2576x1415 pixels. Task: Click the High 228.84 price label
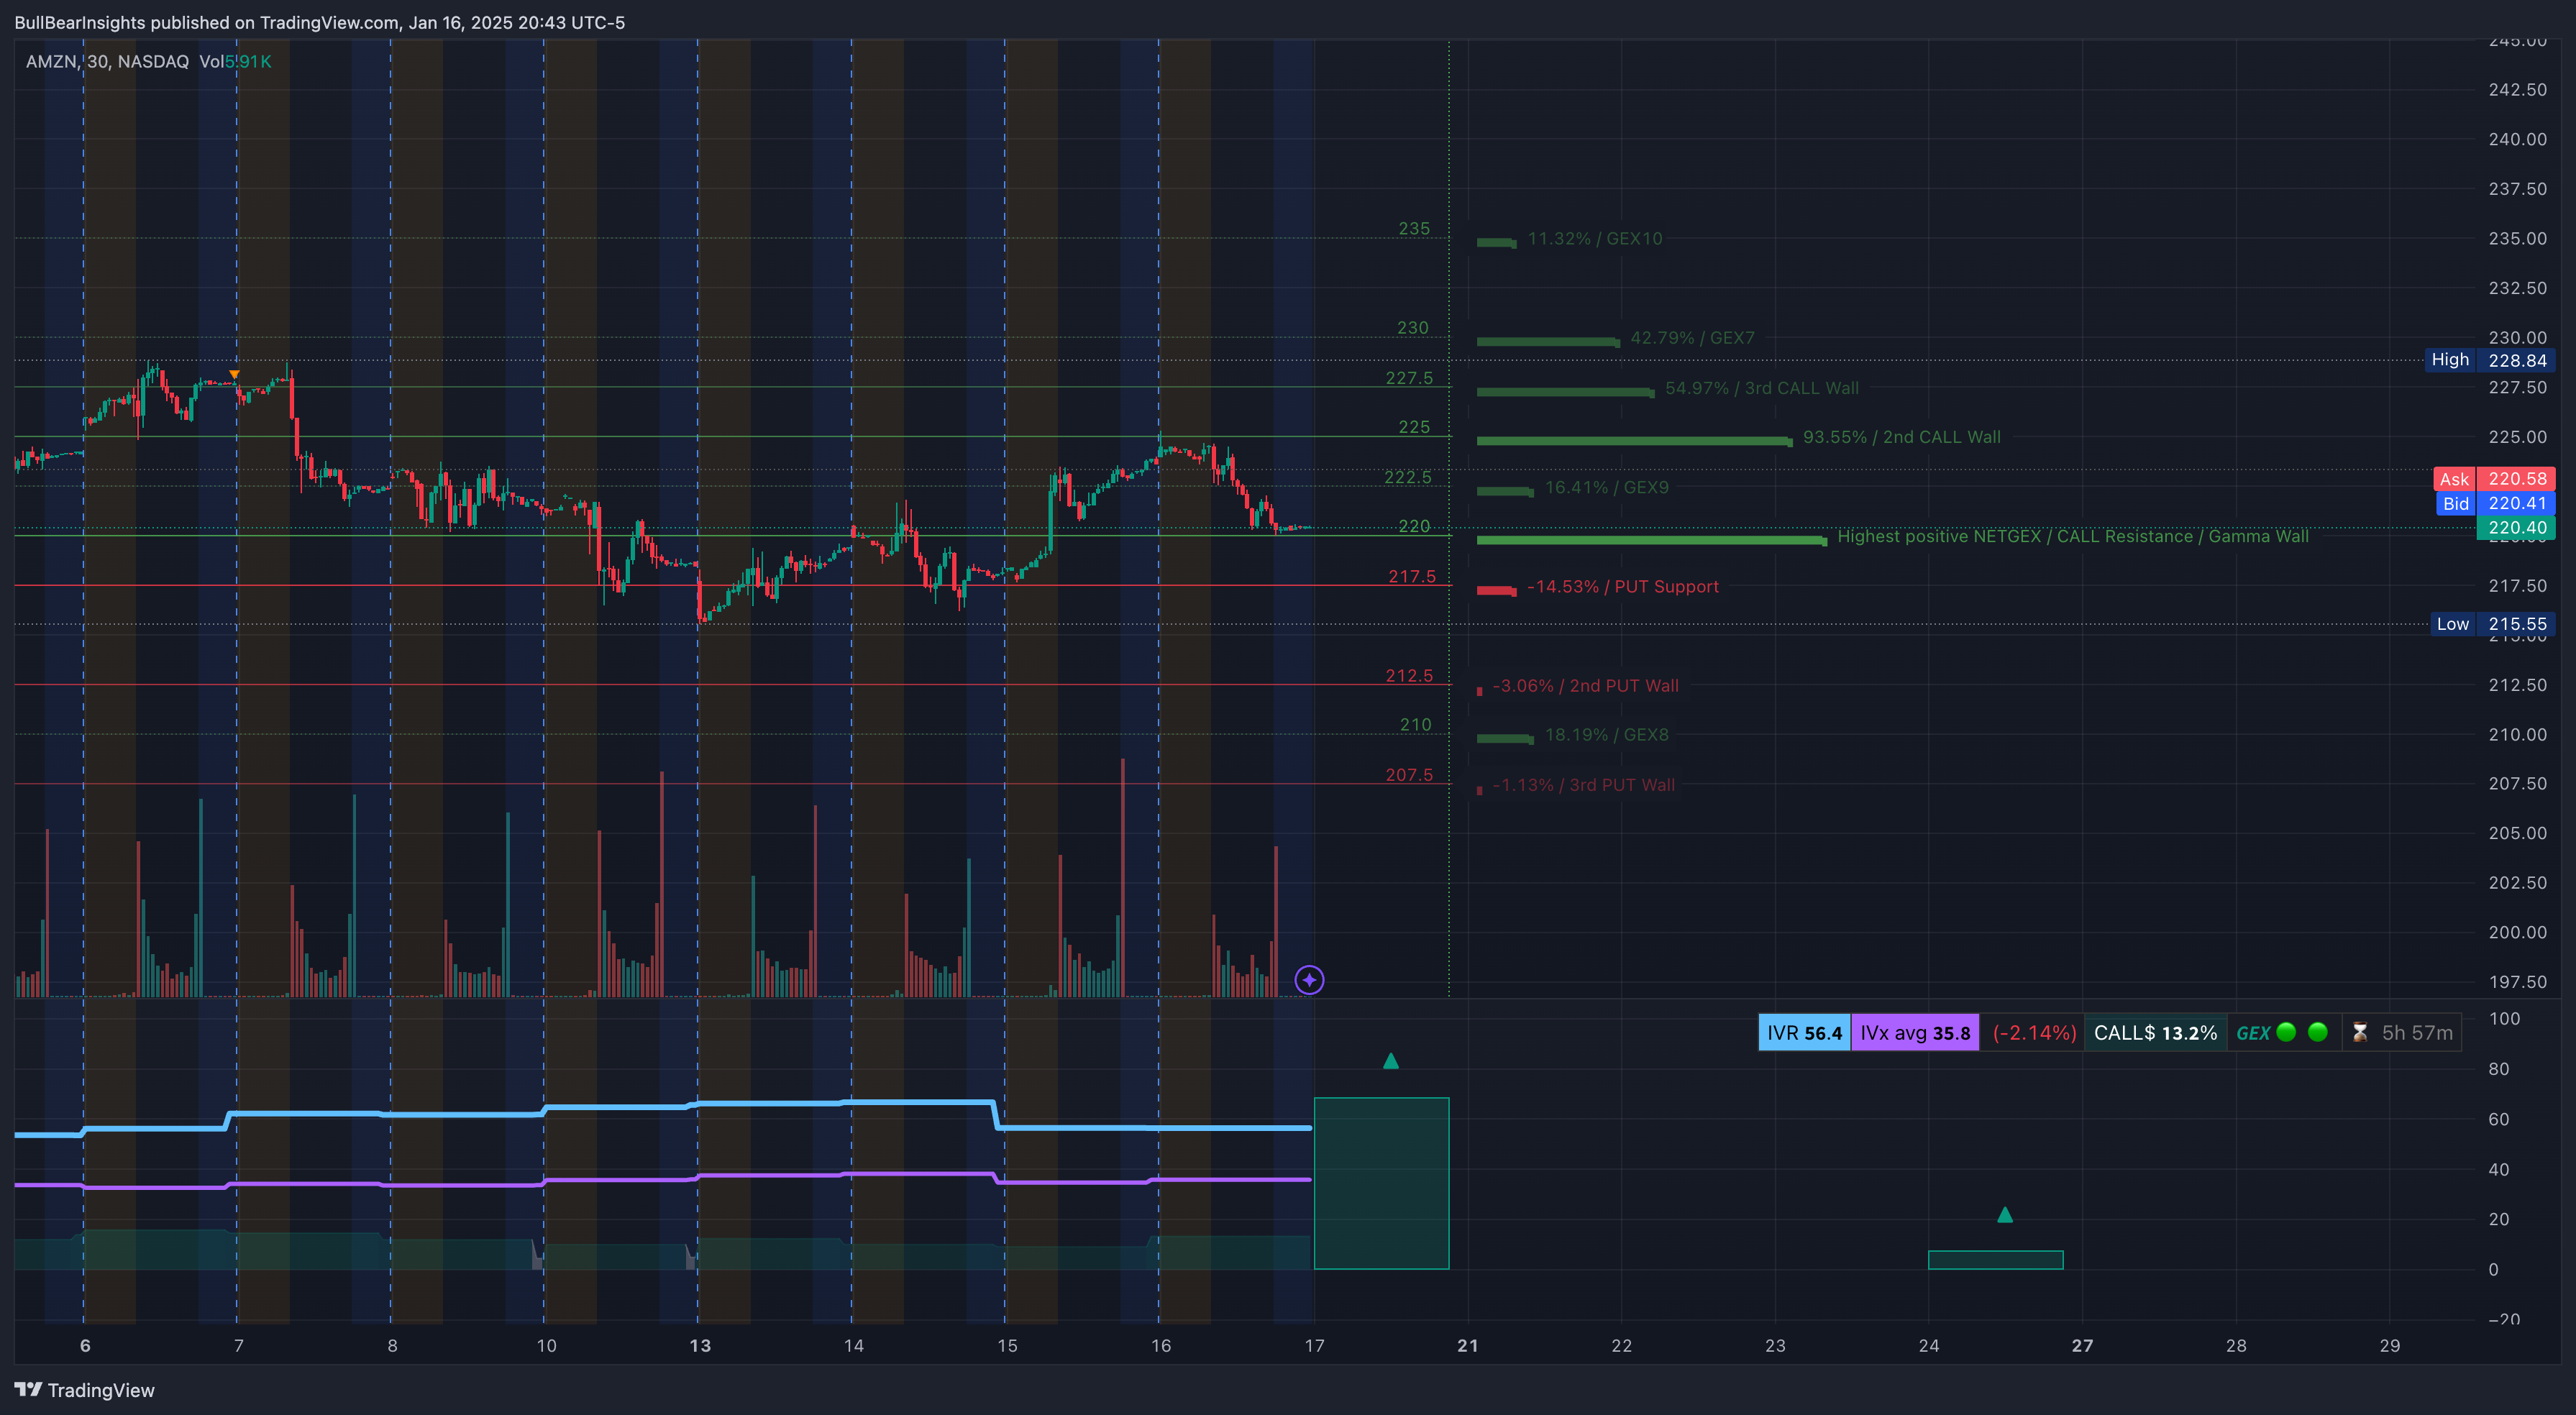pyautogui.click(x=2488, y=360)
